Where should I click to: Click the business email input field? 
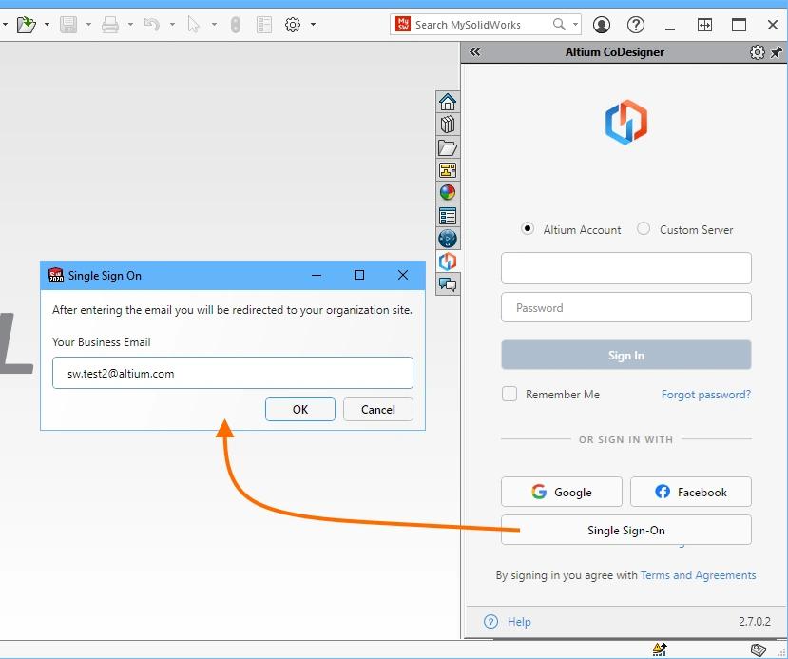(x=232, y=373)
